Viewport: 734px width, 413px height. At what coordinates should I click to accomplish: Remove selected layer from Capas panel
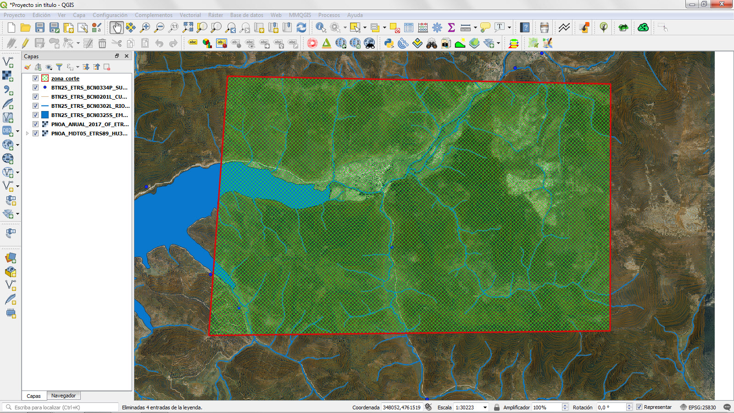coord(107,67)
